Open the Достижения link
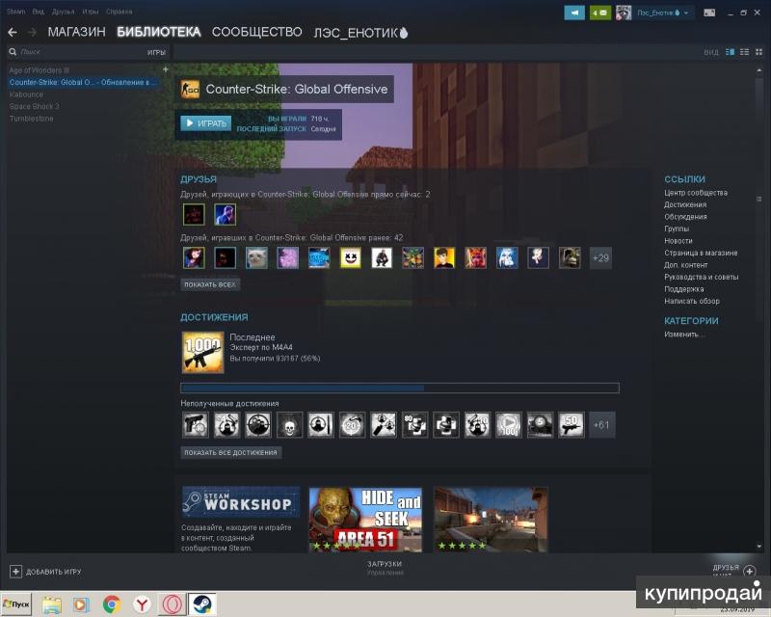Viewport: 771px width, 617px height. pos(685,204)
